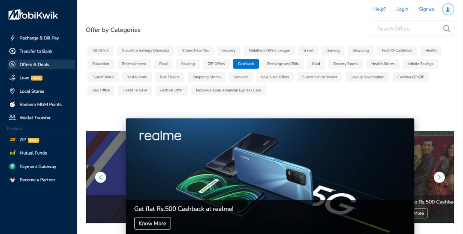Click the search magnifier icon

pyautogui.click(x=446, y=29)
